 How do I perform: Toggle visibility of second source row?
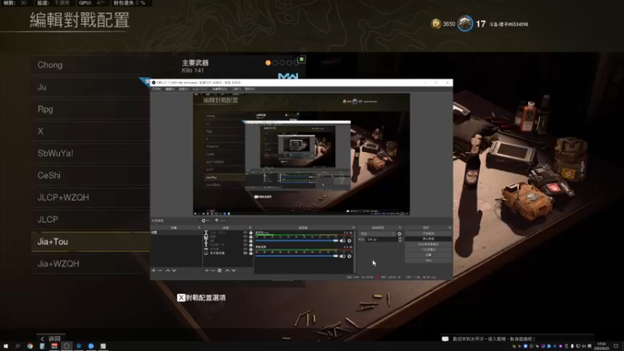[x=245, y=236]
